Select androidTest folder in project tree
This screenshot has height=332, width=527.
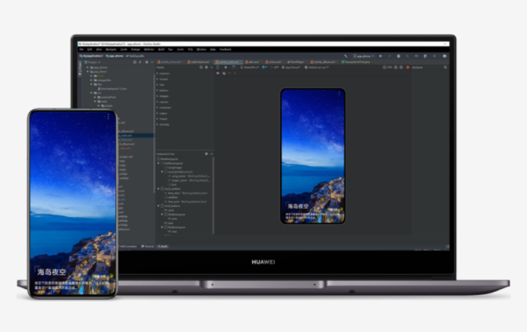click(x=107, y=97)
